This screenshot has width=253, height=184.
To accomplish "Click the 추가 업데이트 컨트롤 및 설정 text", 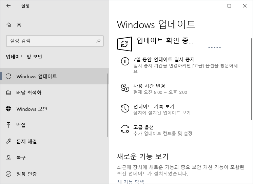I will (x=163, y=134).
